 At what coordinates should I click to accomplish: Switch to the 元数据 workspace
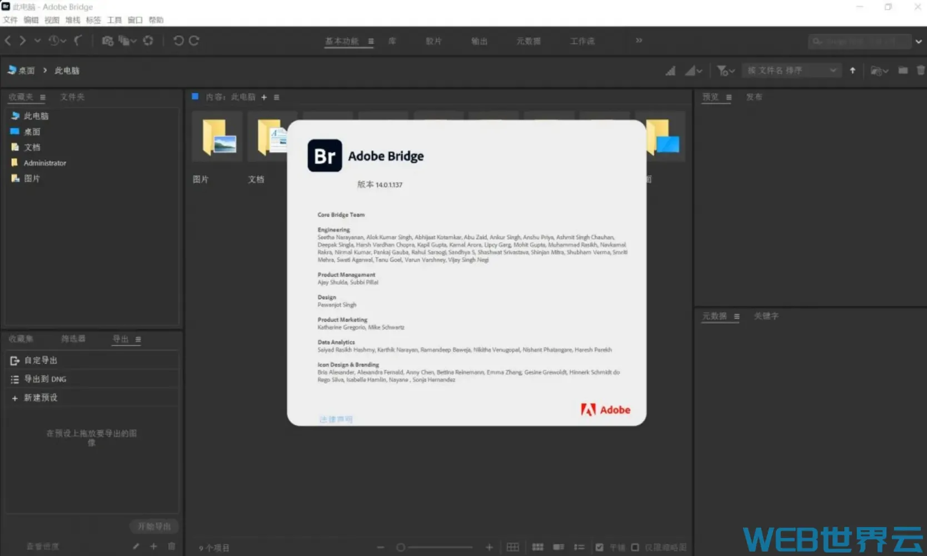click(529, 41)
